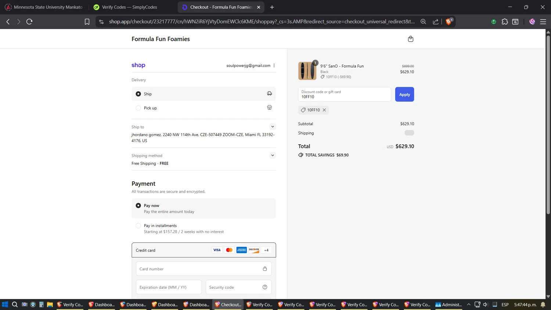Close the Checkout tab

click(x=259, y=7)
